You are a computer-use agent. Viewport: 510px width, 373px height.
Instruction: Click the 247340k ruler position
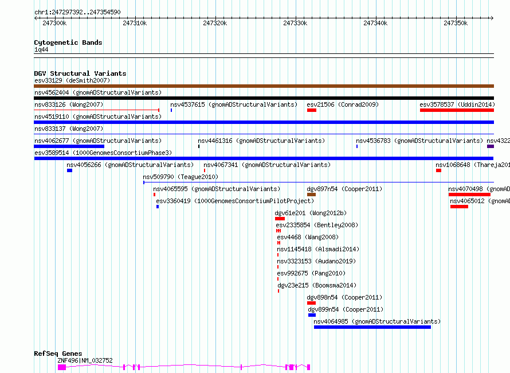tap(375, 23)
